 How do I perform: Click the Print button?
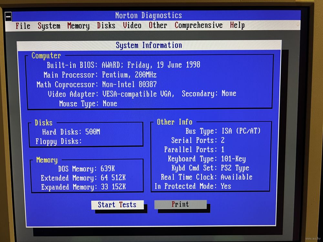click(x=180, y=204)
